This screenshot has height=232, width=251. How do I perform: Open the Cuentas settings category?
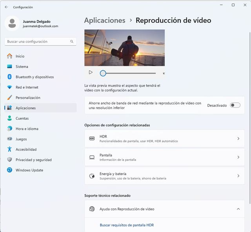22,118
